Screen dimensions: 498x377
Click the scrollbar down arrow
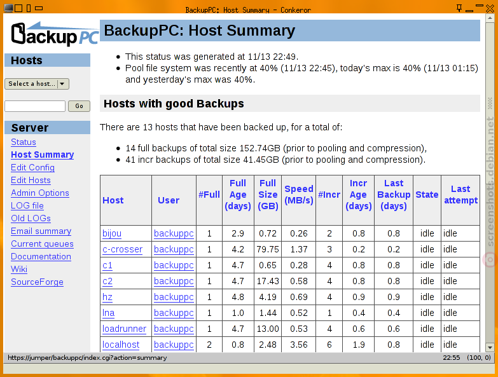coord(490,348)
